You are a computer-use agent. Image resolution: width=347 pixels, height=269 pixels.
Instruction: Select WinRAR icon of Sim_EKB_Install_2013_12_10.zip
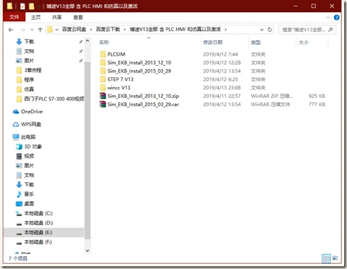pyautogui.click(x=103, y=96)
